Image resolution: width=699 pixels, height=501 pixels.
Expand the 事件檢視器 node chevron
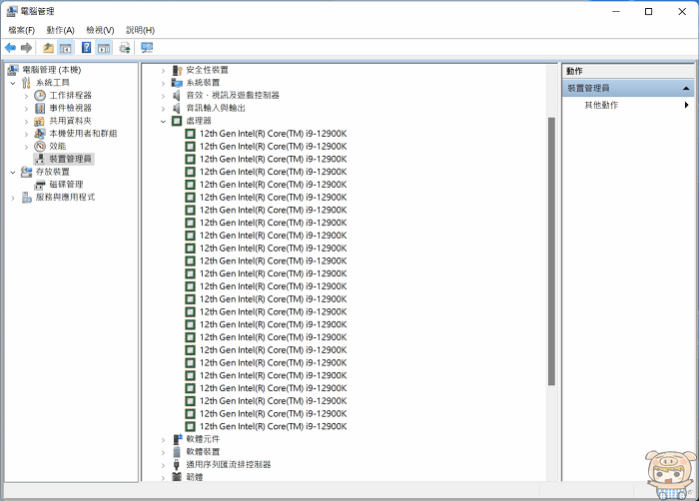click(x=26, y=109)
